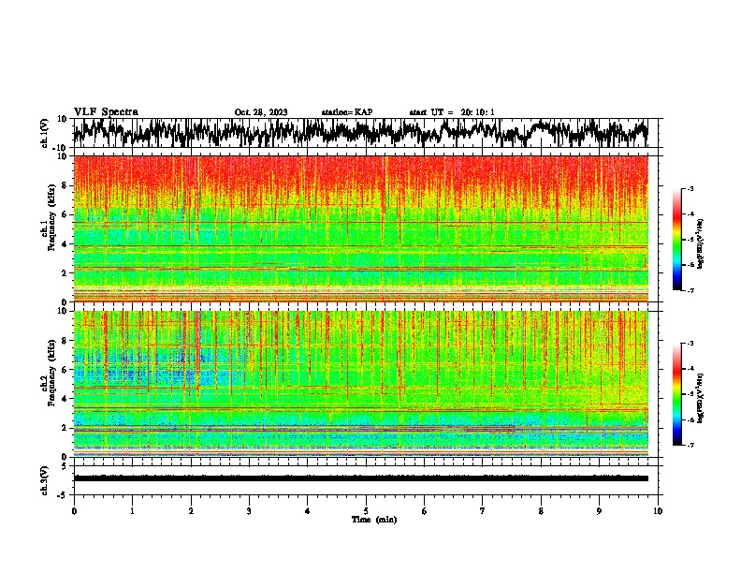This screenshot has width=741, height=573.
Task: Click time axis tick label "5"
Action: click(366, 511)
